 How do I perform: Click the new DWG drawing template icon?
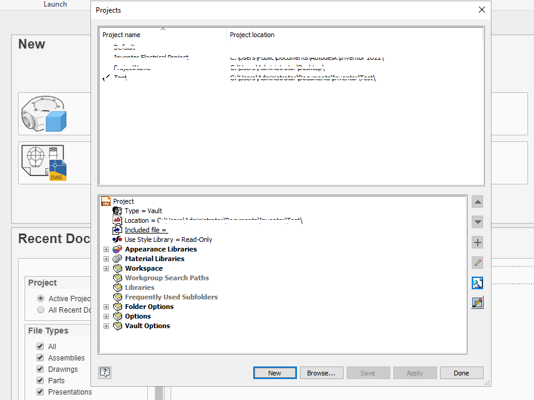[x=44, y=163]
